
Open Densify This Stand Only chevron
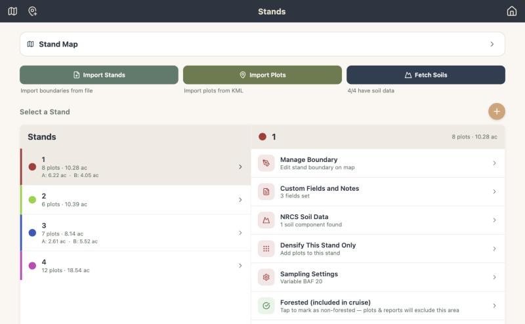pyautogui.click(x=495, y=249)
